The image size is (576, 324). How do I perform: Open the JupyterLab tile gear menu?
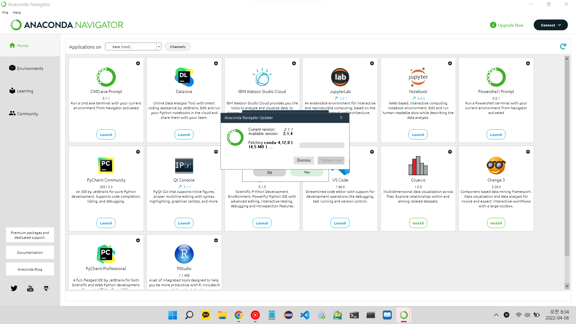point(372,63)
